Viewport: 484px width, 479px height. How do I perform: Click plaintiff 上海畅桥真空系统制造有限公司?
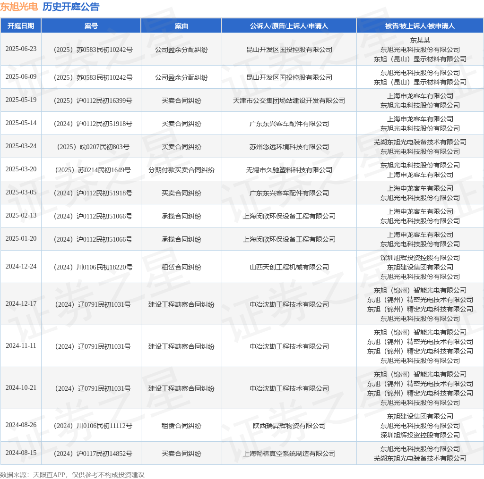point(289,454)
